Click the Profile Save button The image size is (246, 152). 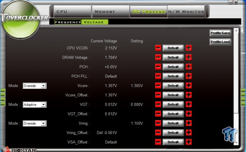tap(220, 33)
